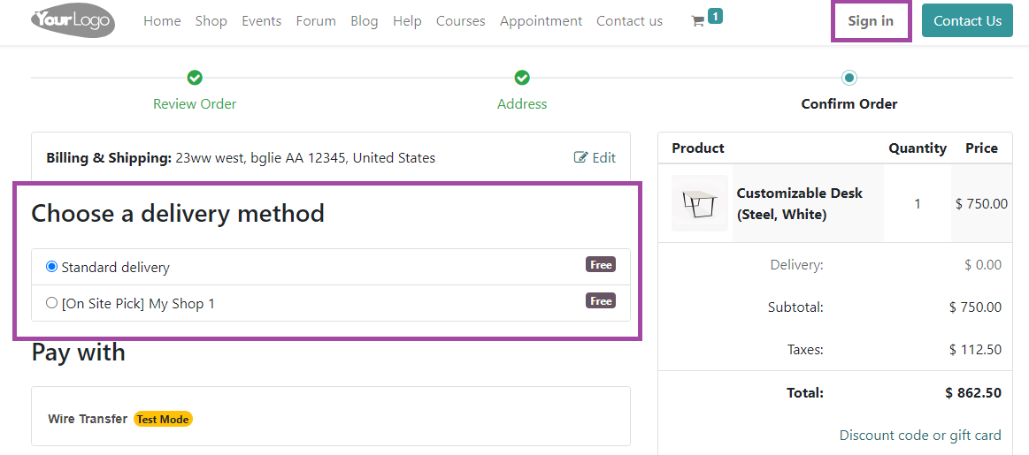Open the Discount code or gift card link

pos(920,436)
